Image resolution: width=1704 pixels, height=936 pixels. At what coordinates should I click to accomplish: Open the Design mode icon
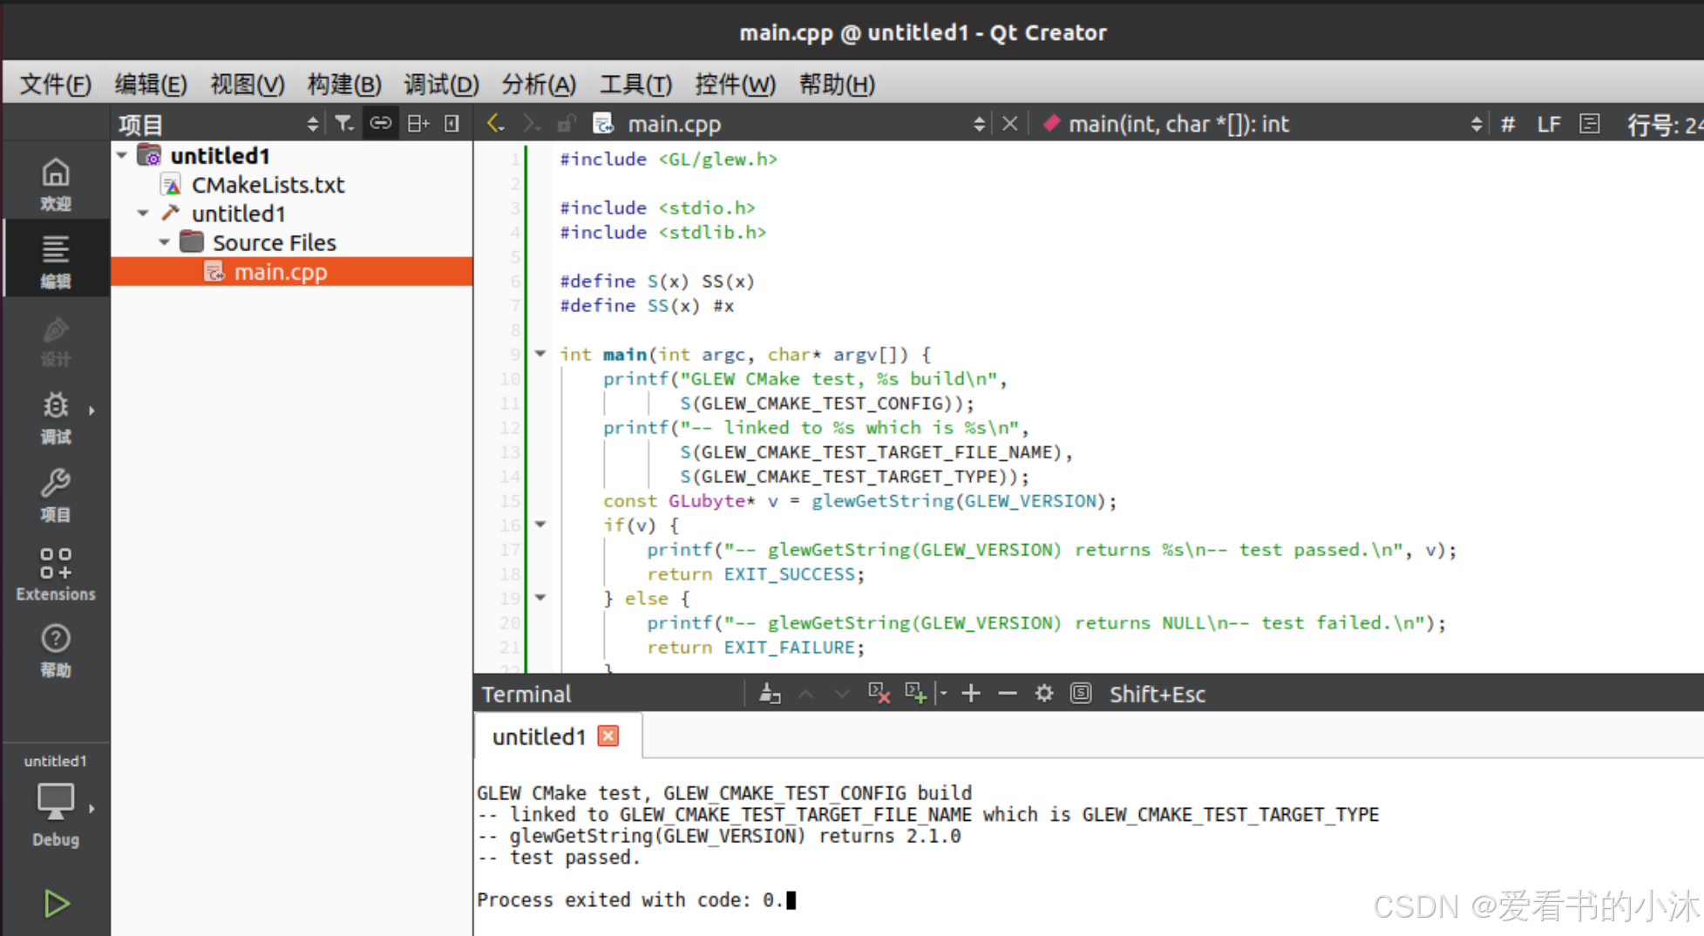coord(56,340)
